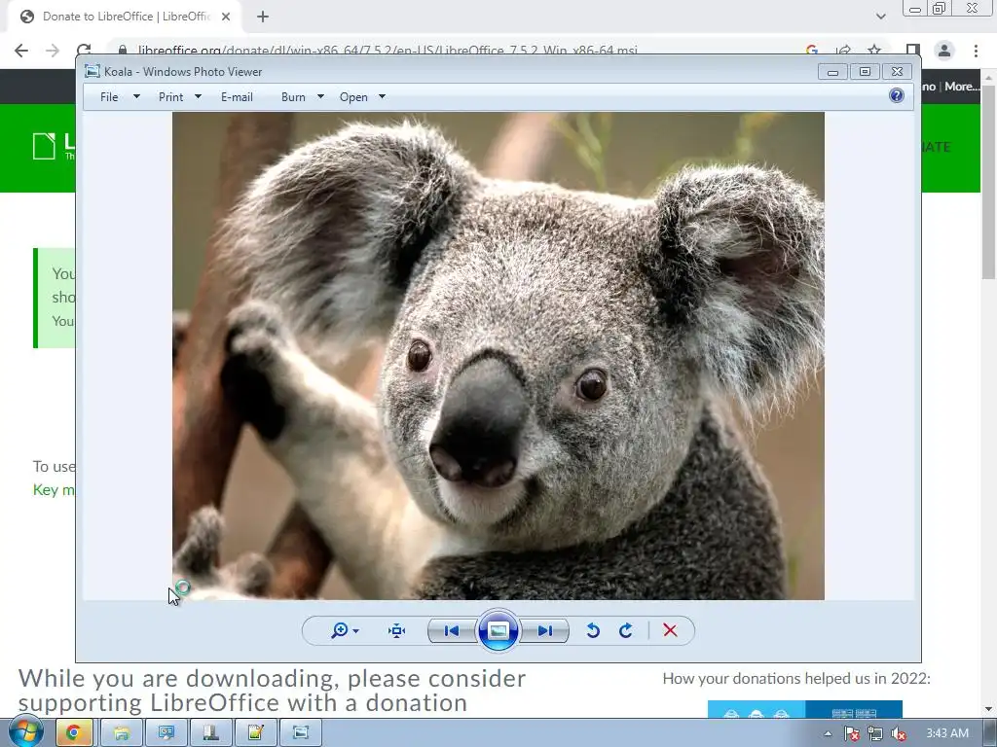Expand the Burn dropdown arrow
Image resolution: width=997 pixels, height=747 pixels.
pos(320,96)
